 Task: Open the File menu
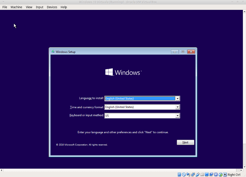click(5, 7)
